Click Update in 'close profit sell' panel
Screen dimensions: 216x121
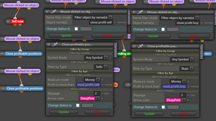[x=66, y=36]
